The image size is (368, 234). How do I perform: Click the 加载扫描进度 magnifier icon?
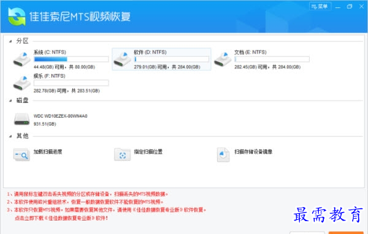pyautogui.click(x=21, y=154)
